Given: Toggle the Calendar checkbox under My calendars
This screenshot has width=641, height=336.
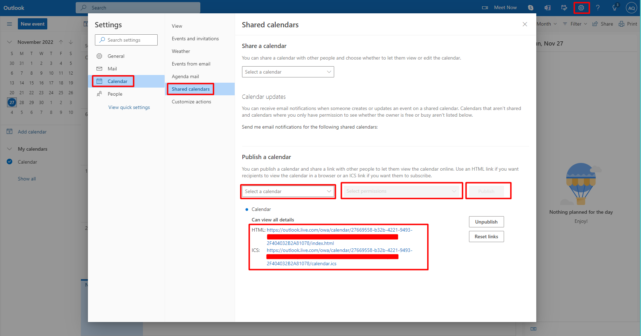Looking at the screenshot, I should pos(9,162).
